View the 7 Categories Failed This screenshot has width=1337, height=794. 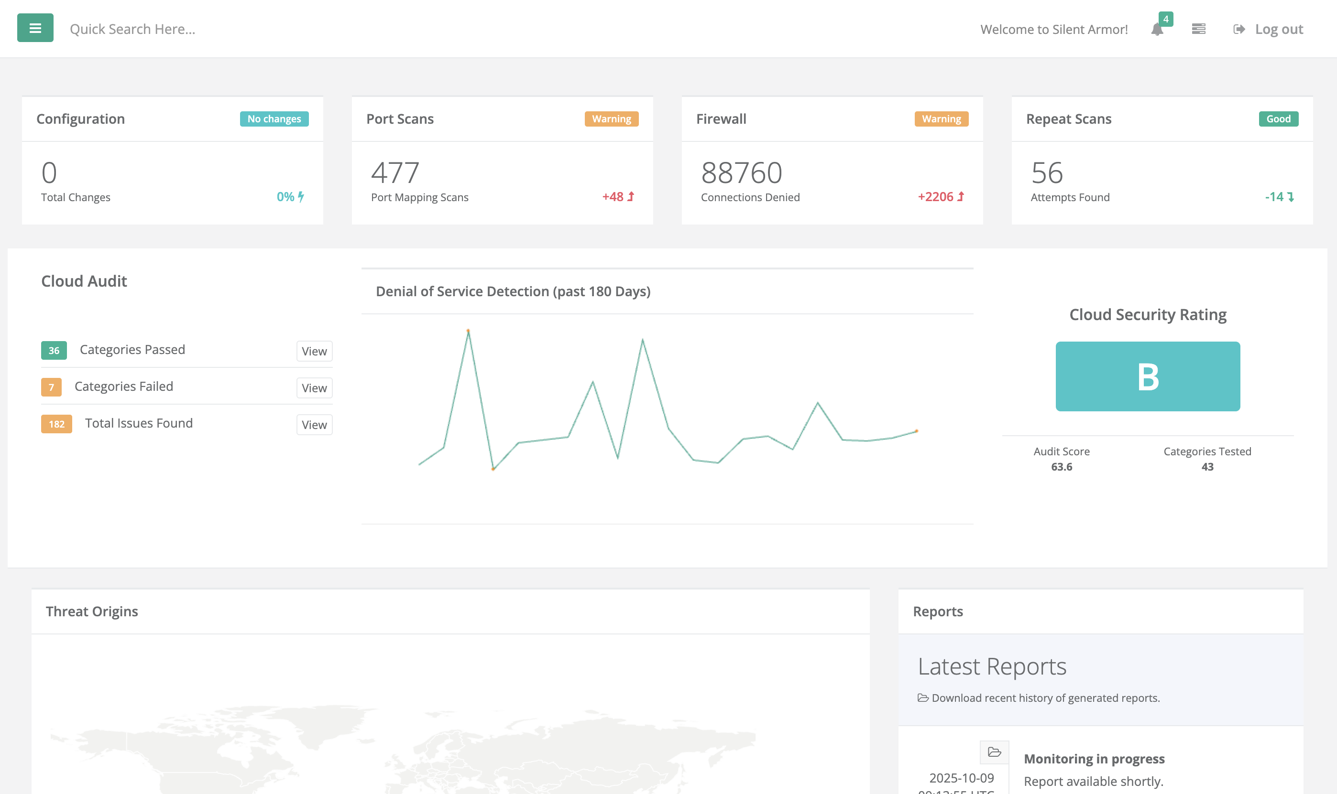[x=314, y=388]
